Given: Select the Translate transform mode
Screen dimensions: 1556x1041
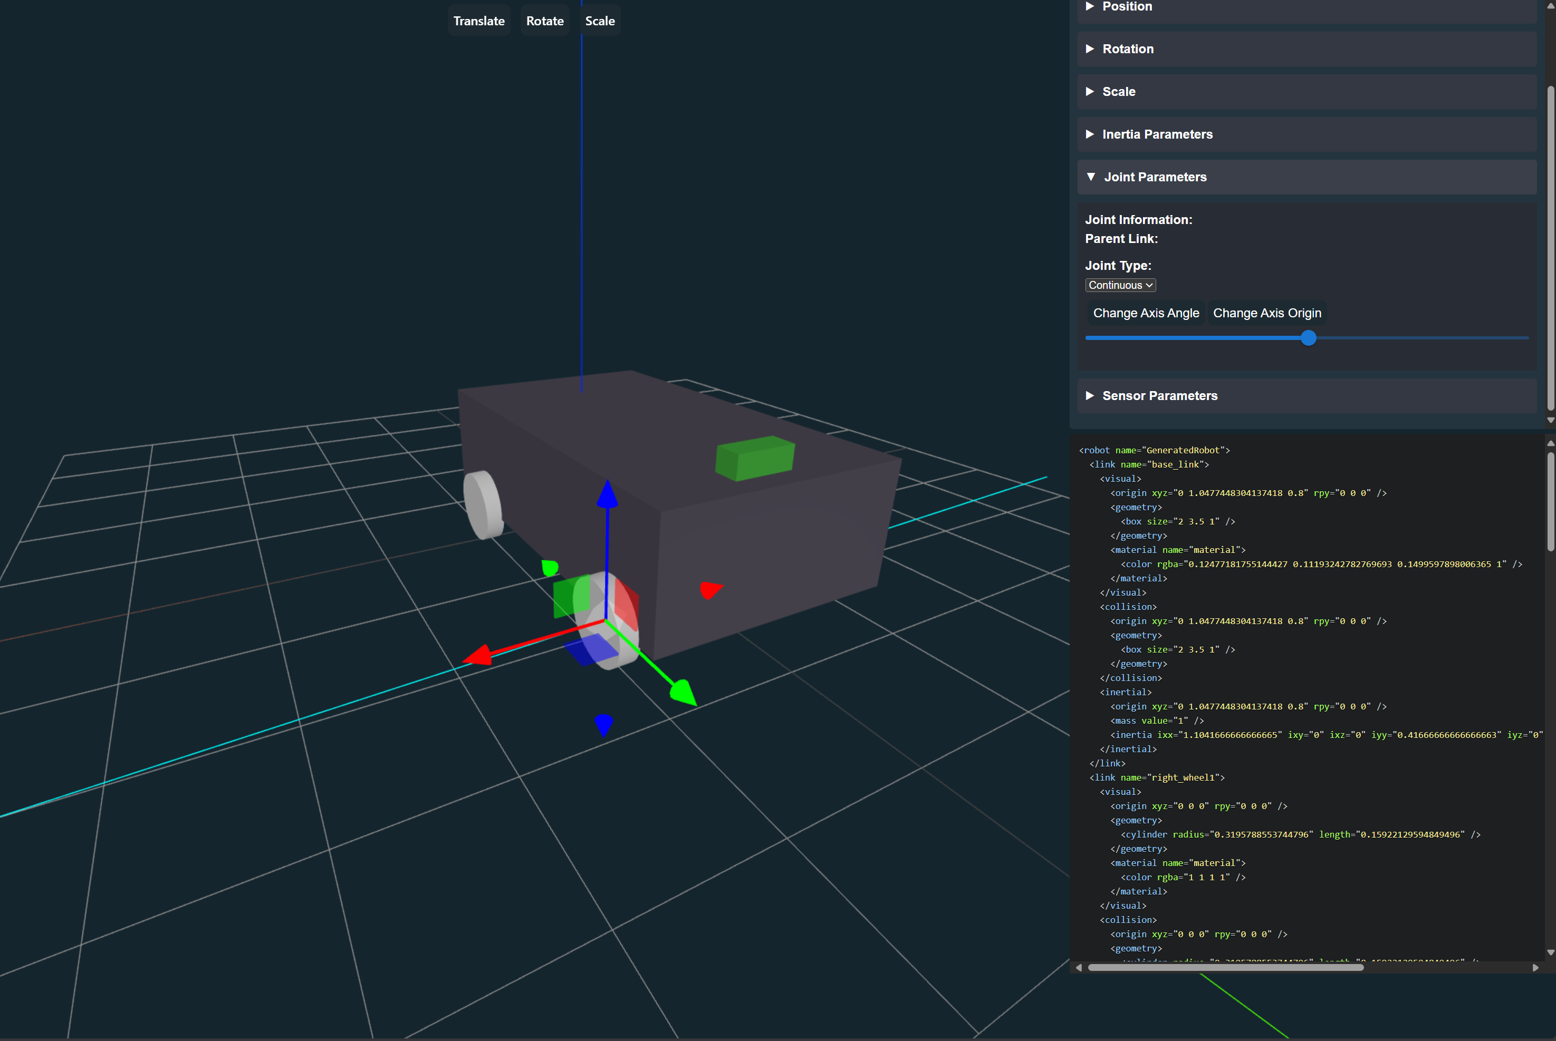Looking at the screenshot, I should tap(478, 21).
